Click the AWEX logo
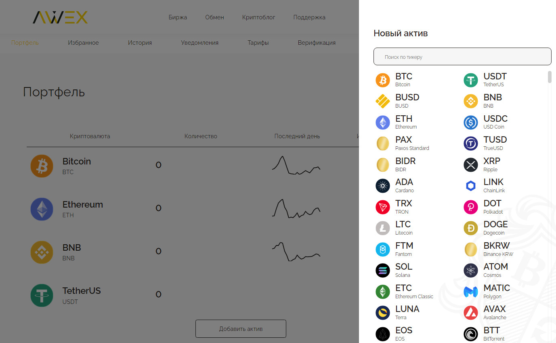The image size is (556, 343). (x=60, y=17)
